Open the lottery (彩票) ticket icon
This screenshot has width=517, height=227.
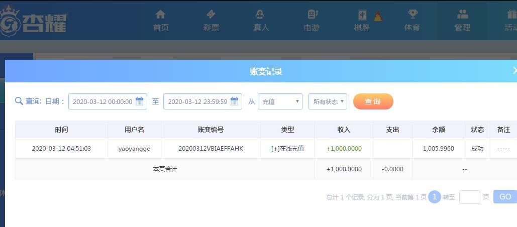point(211,15)
